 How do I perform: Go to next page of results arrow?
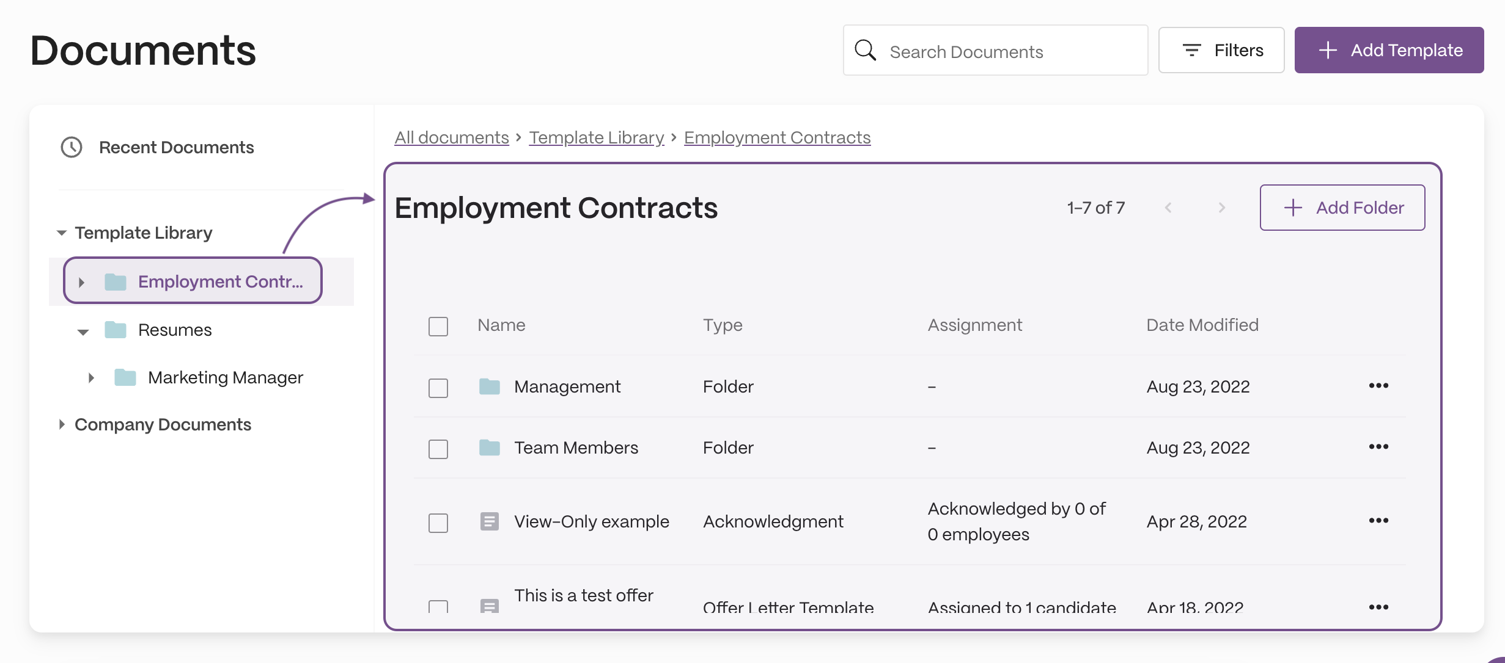[x=1221, y=208]
